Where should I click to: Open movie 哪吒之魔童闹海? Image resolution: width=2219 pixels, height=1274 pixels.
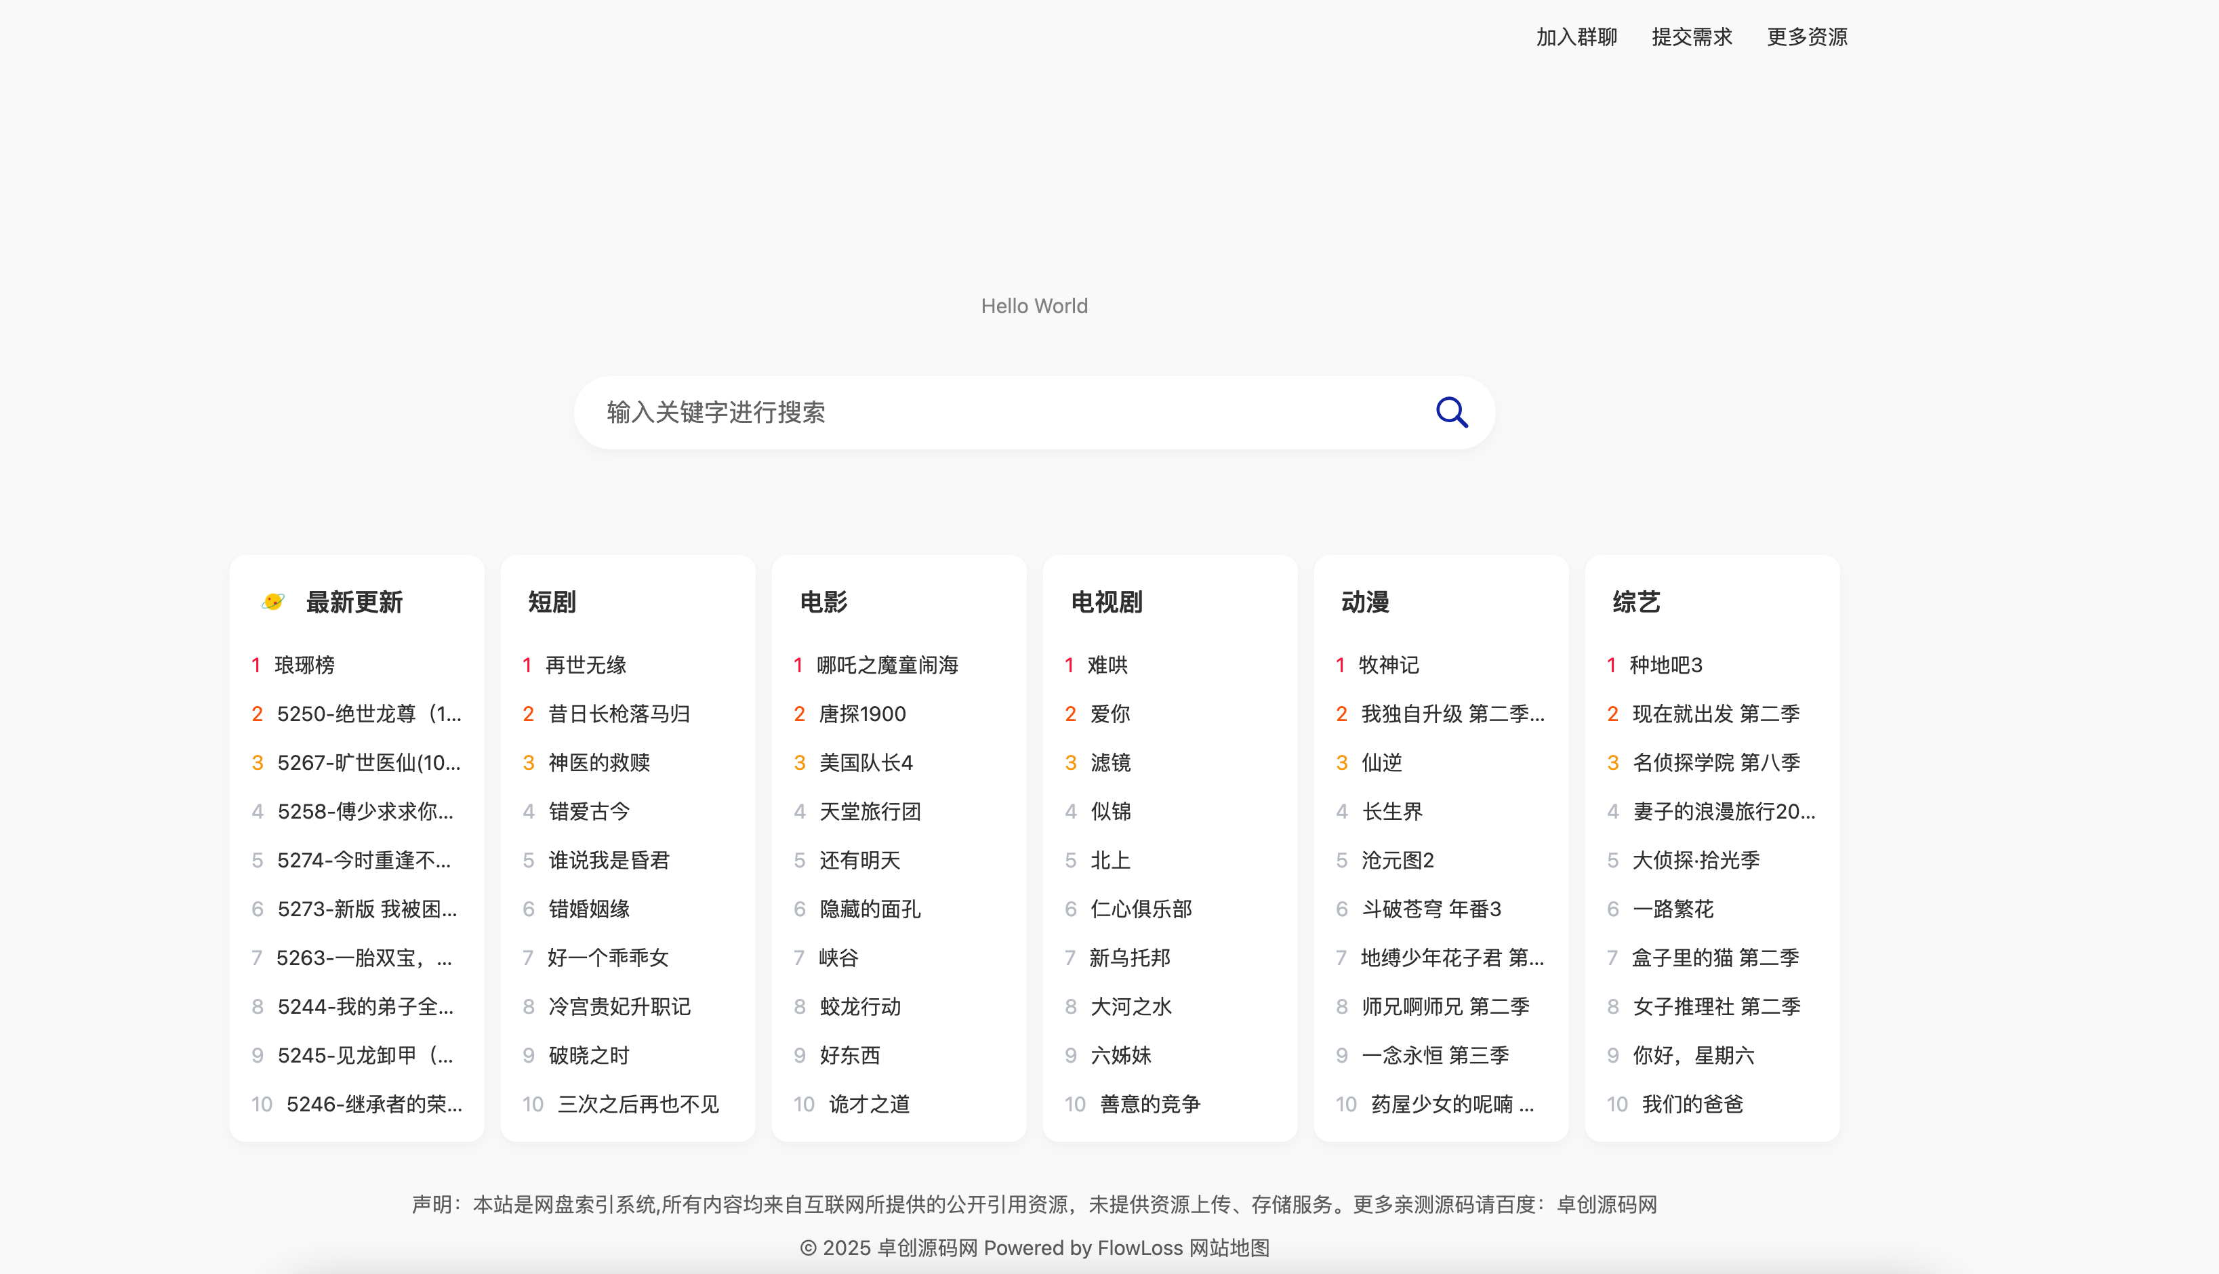(887, 665)
